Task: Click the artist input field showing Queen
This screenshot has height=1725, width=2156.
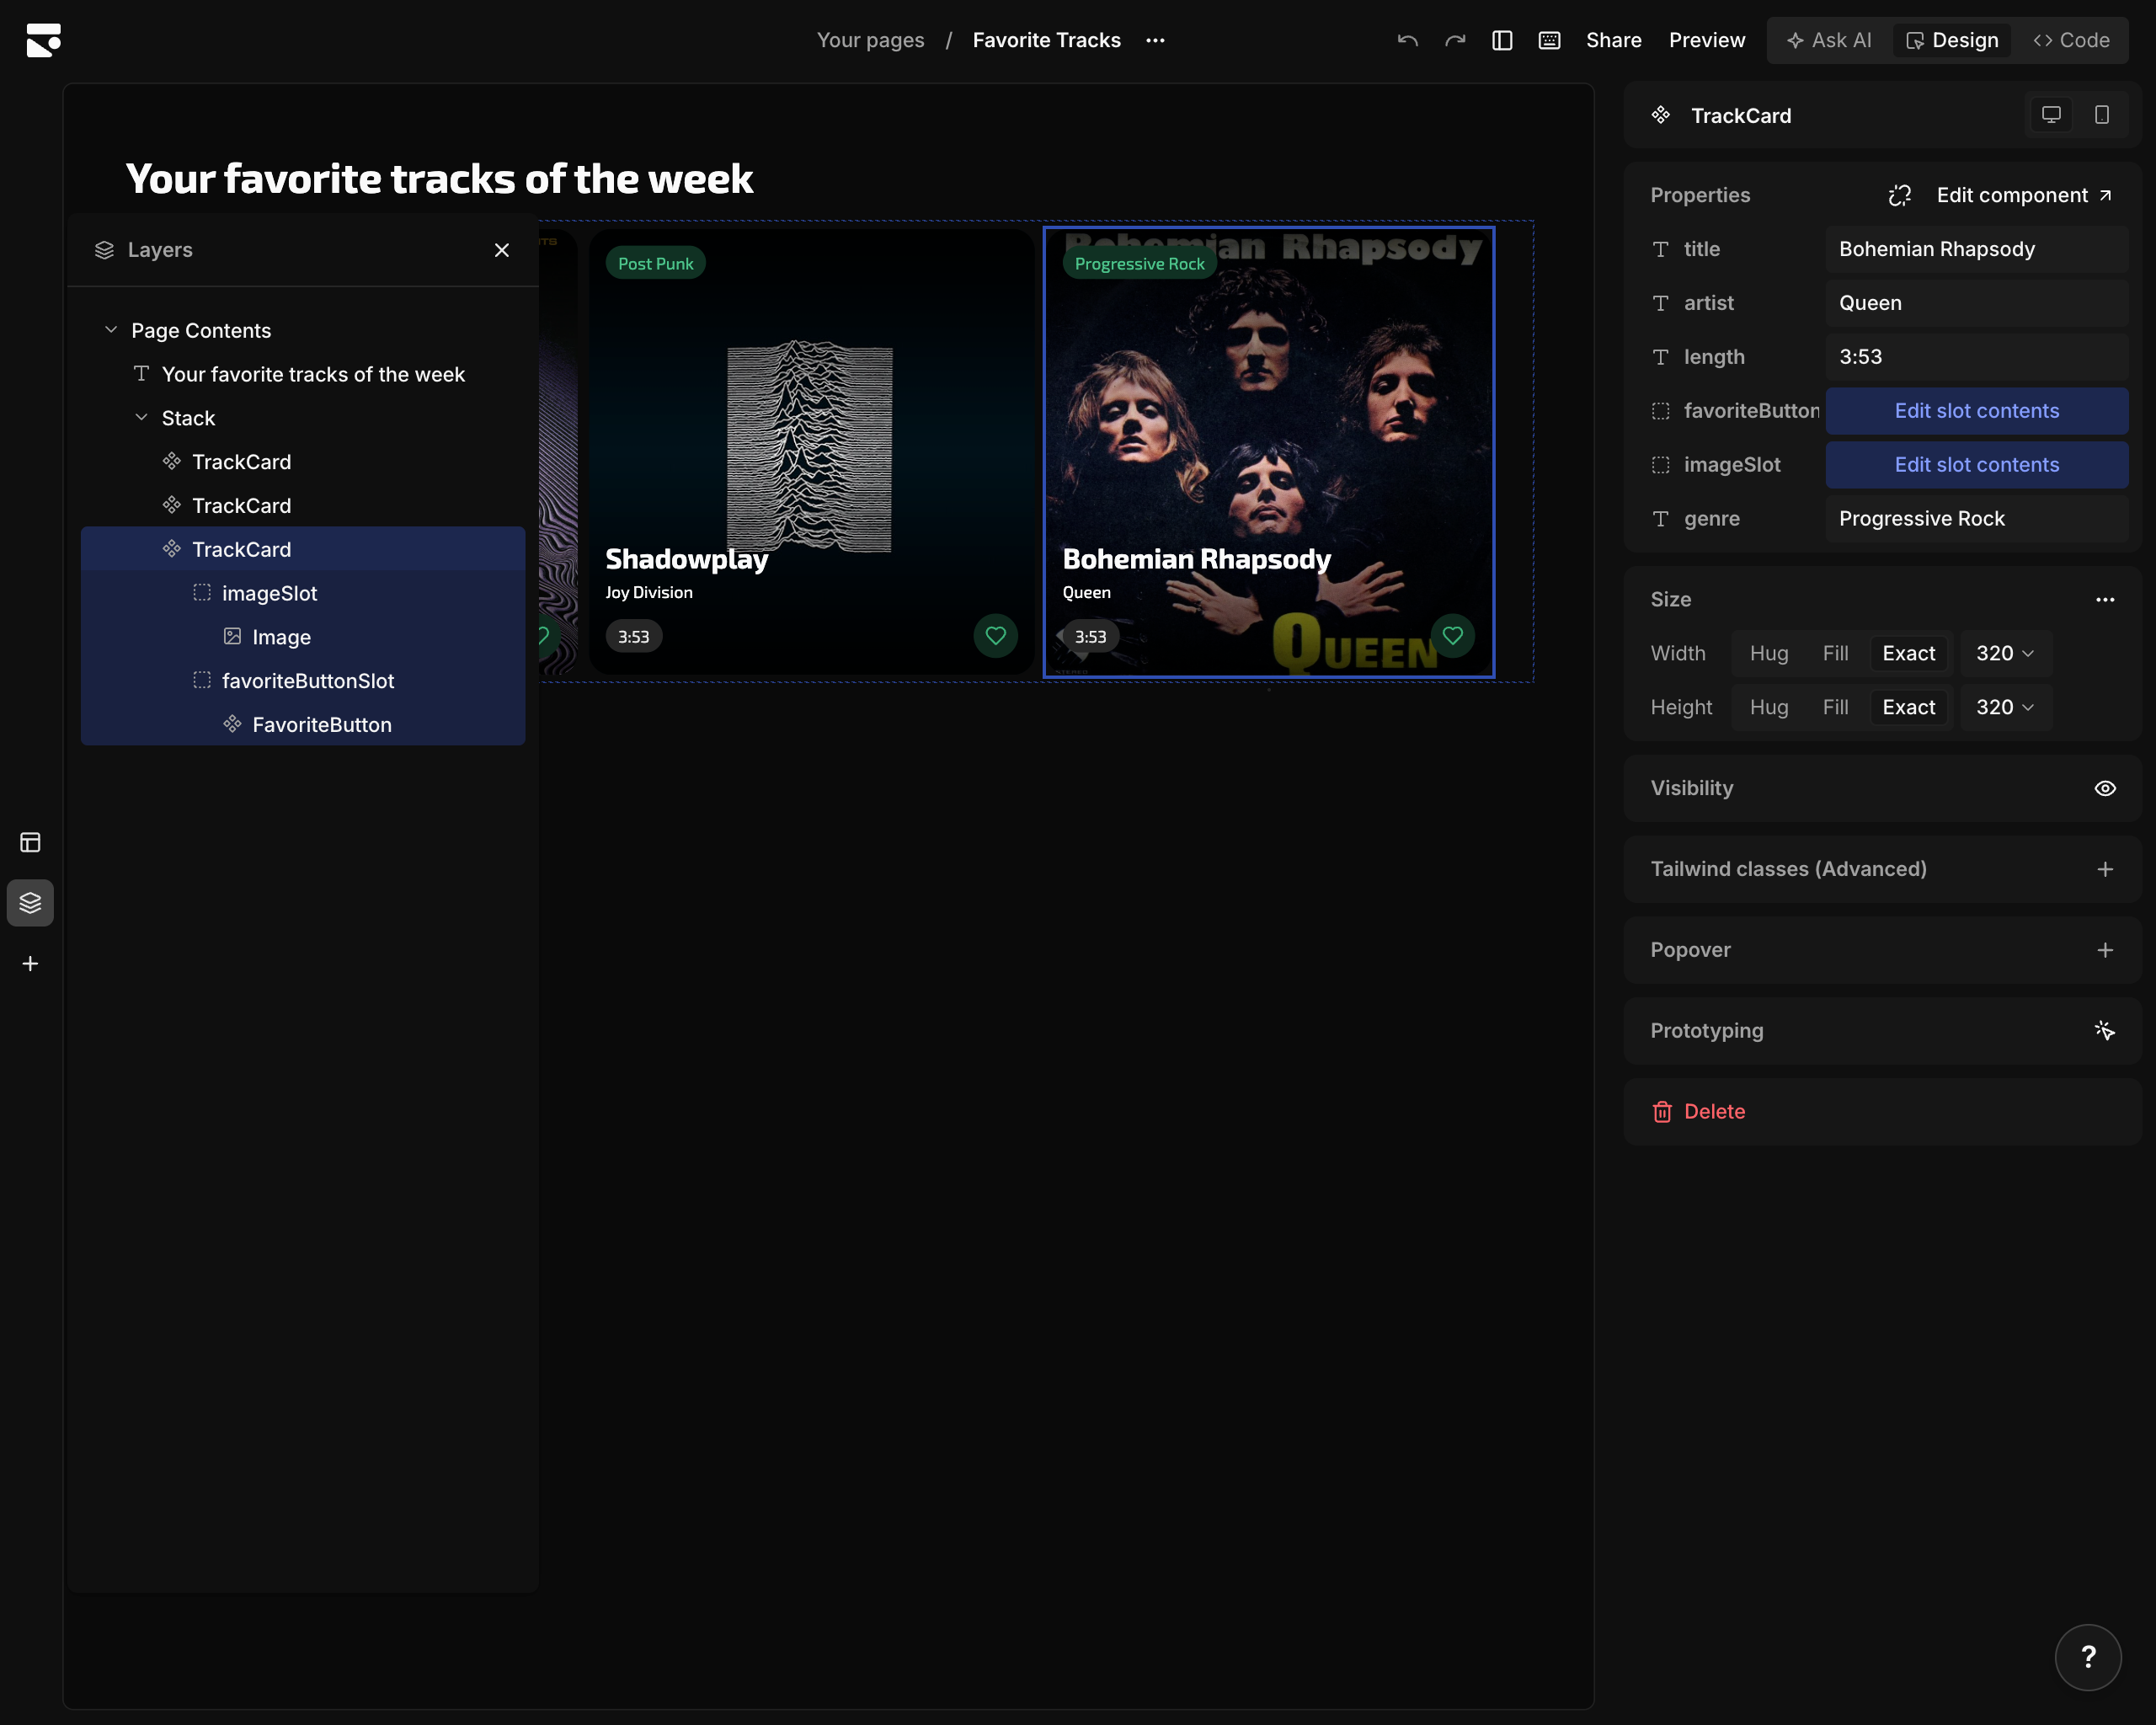Action: click(1976, 302)
